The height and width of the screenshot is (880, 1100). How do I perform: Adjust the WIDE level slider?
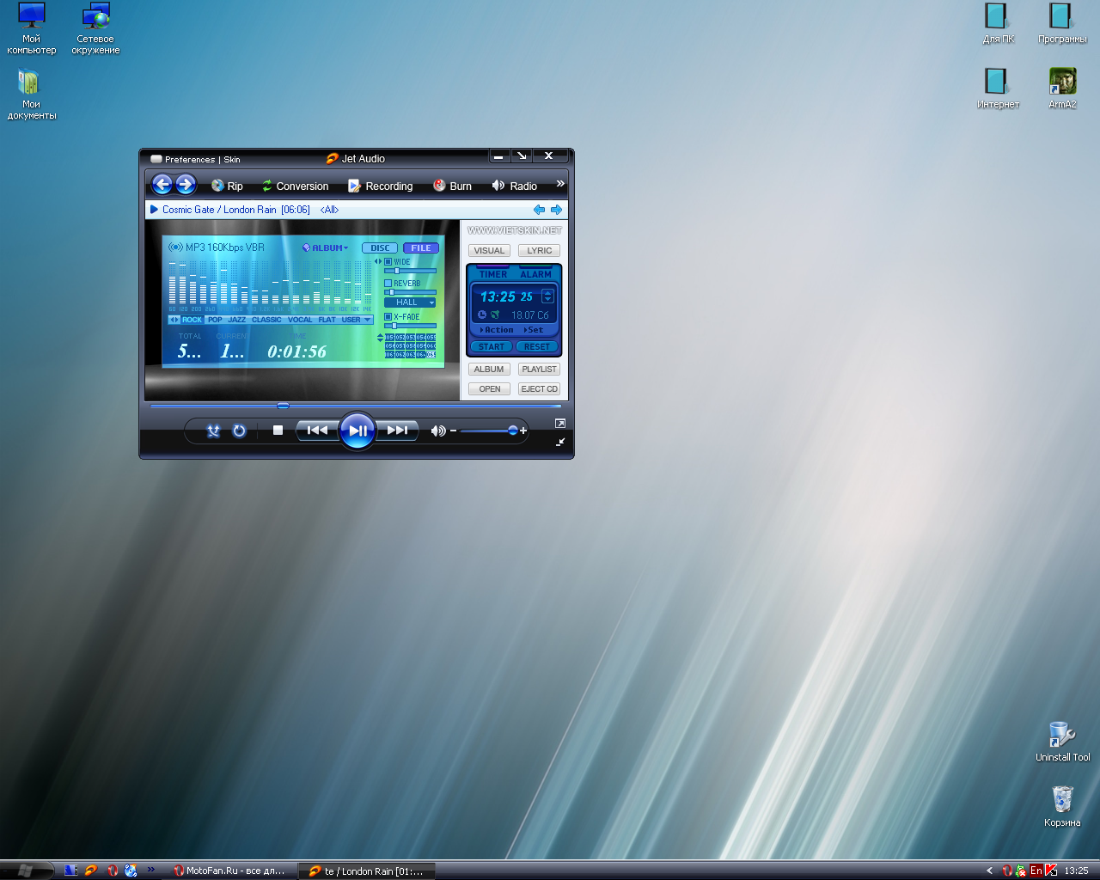[410, 271]
